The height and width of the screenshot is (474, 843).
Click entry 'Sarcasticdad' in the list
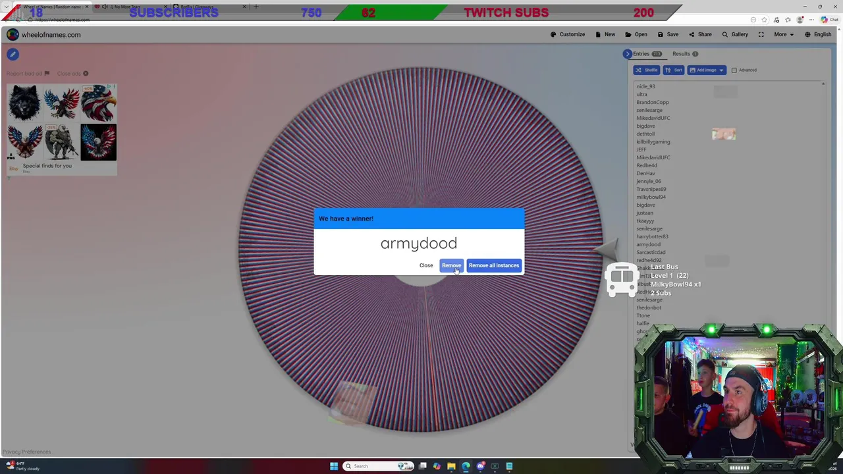tap(651, 252)
